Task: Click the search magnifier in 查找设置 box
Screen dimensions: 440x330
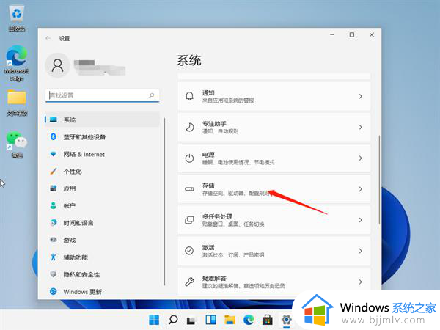Action: click(x=152, y=95)
